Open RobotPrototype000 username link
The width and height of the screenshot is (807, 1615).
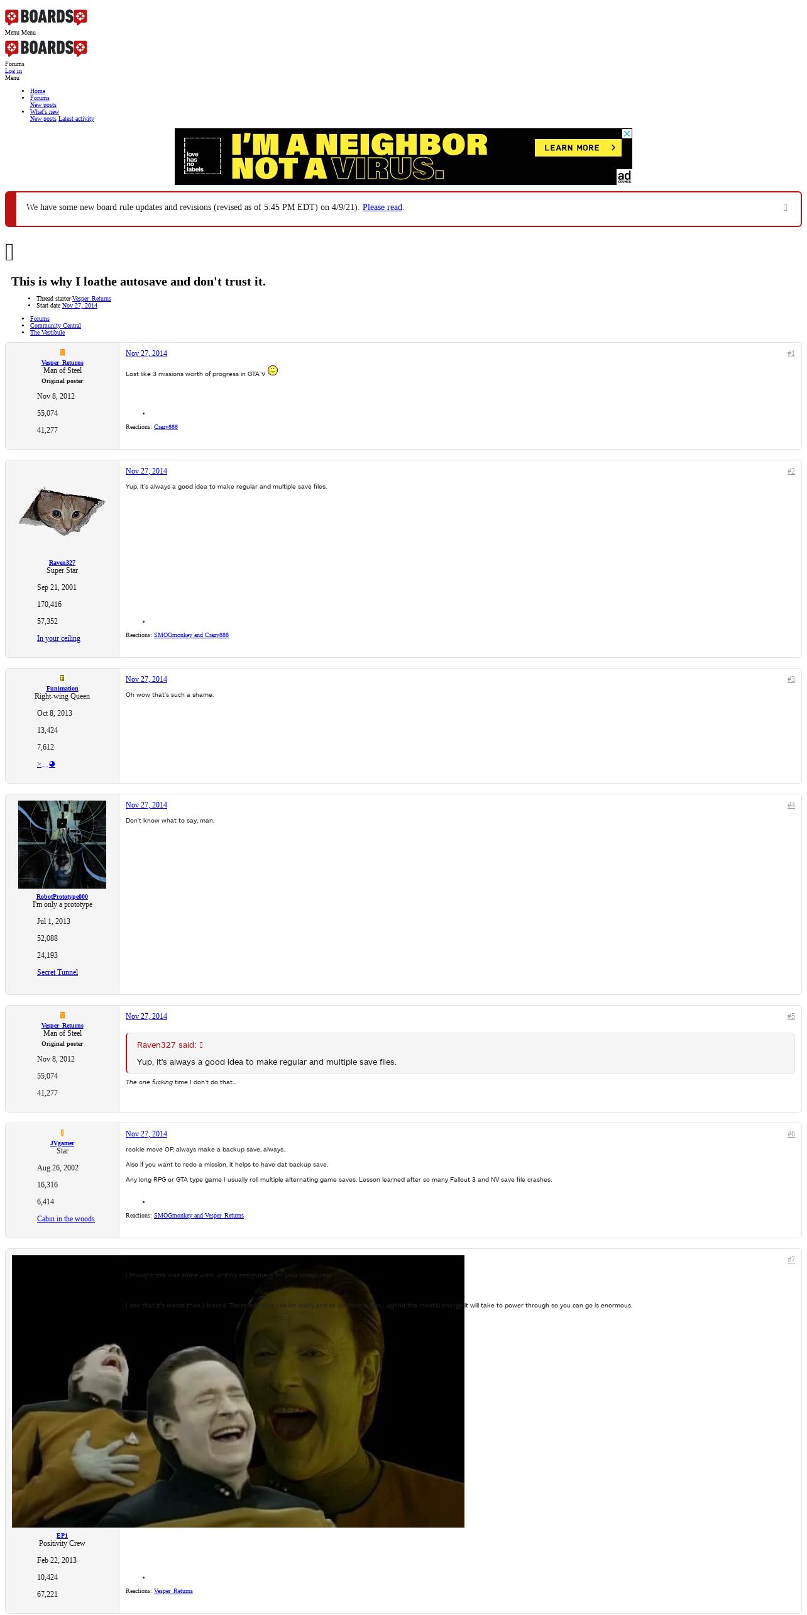click(62, 897)
